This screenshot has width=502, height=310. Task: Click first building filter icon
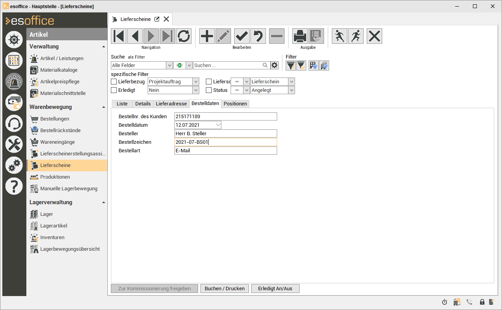(314, 65)
